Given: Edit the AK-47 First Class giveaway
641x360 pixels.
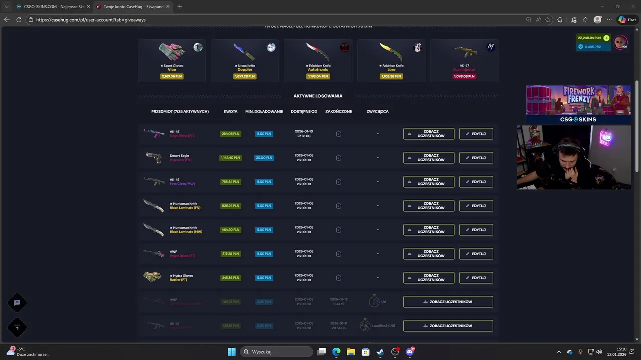Looking at the screenshot, I should point(476,182).
